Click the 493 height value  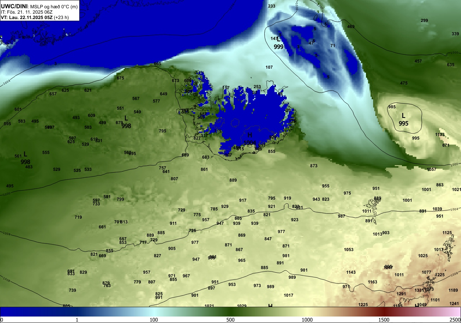click(x=76, y=118)
